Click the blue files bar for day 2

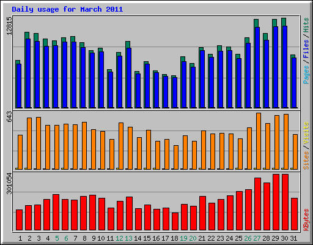click(28, 73)
